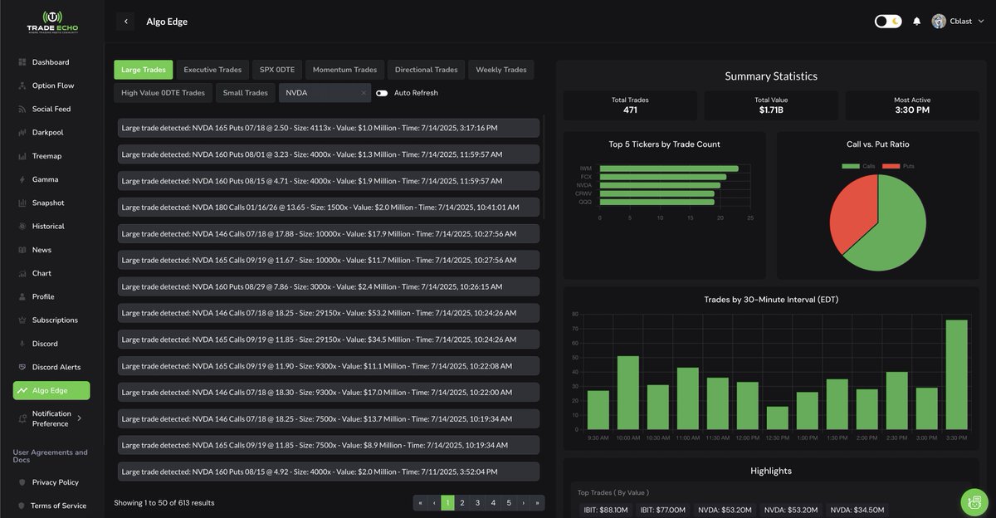Screen dimensions: 996x518
Task: Expand Notification Preference chevron
Action: coord(80,418)
